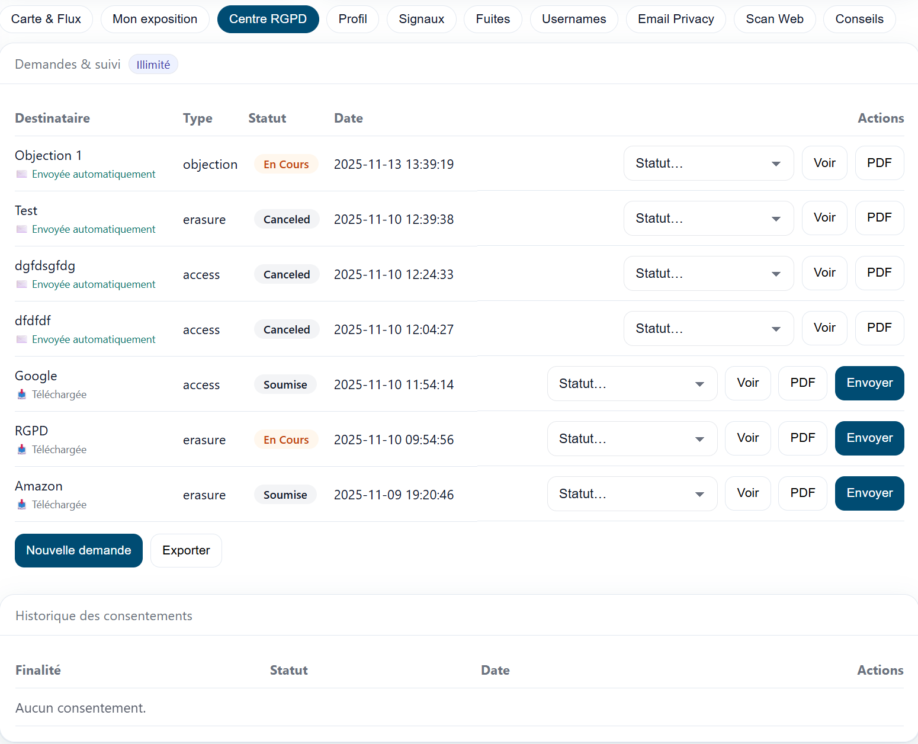Click download icon under Google request
This screenshot has height=744, width=918.
[22, 395]
